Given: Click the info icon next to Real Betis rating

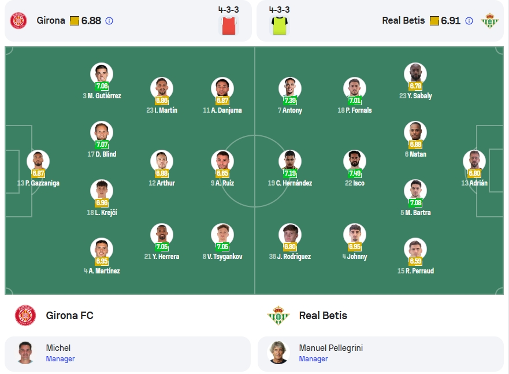Looking at the screenshot, I should [469, 21].
